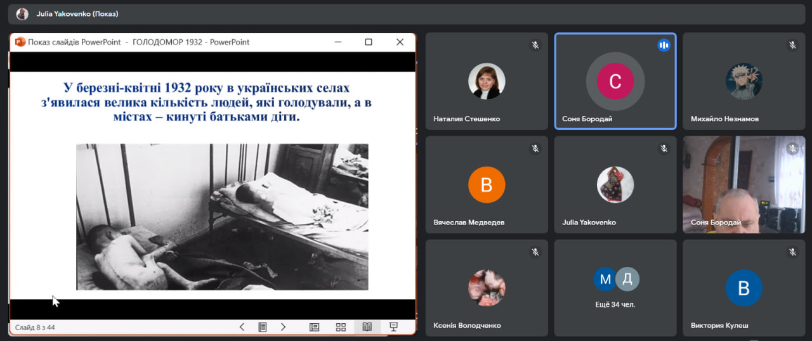Switch PowerPoint to Normal view

point(314,327)
